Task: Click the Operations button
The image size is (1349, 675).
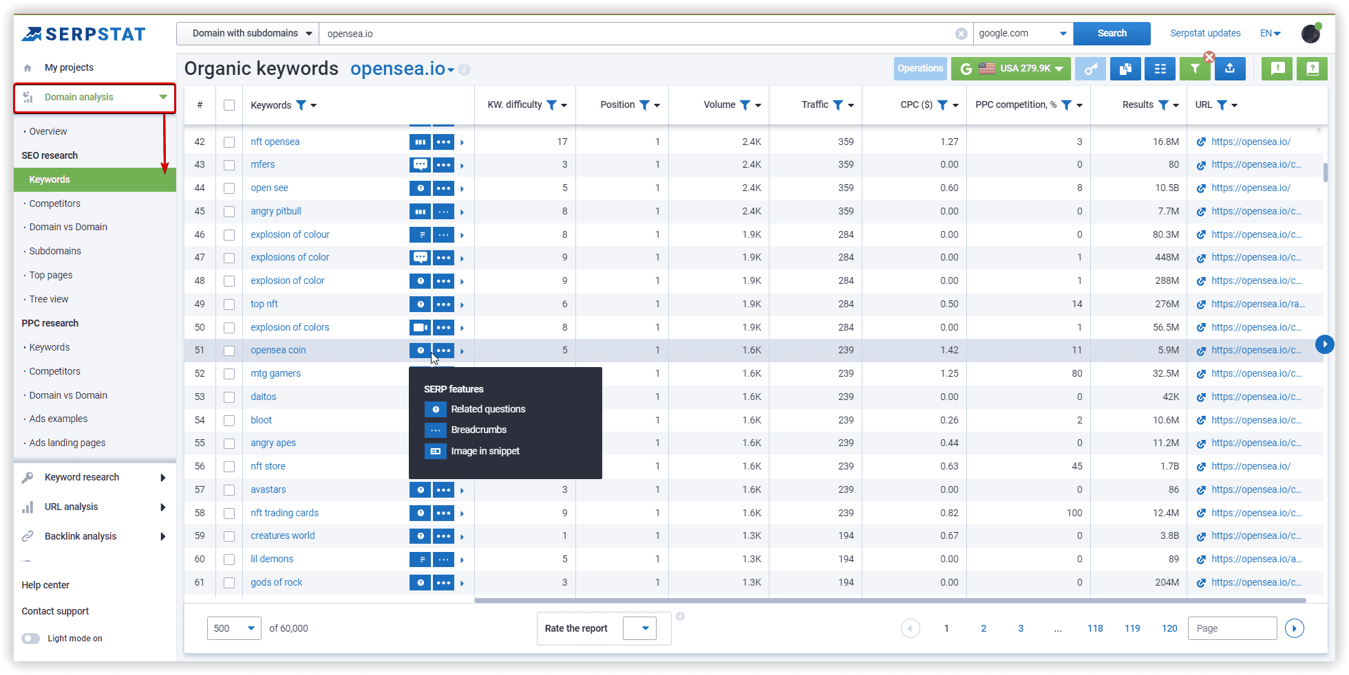Action: (920, 69)
